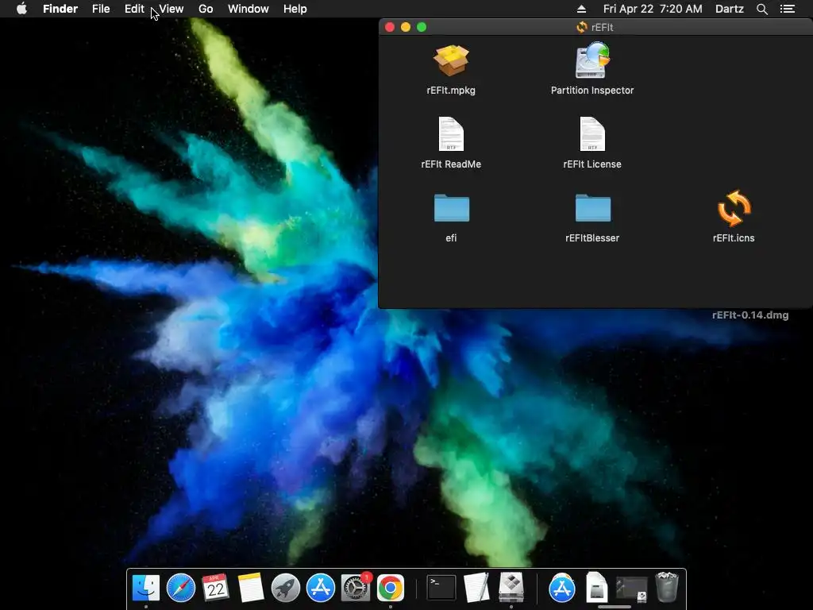Viewport: 813px width, 610px height.
Task: Zoom the rEFIt window with green button
Action: pos(422,27)
